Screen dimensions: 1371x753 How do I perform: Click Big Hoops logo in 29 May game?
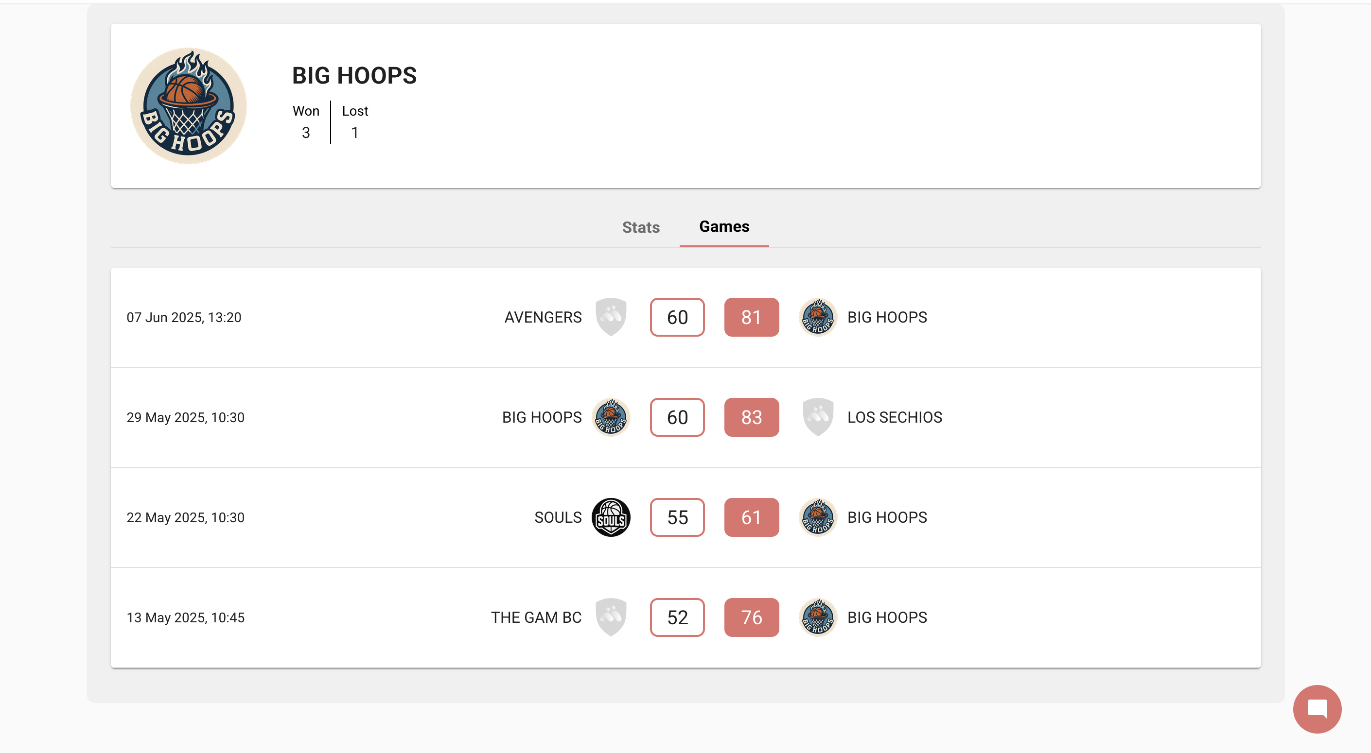click(x=611, y=417)
